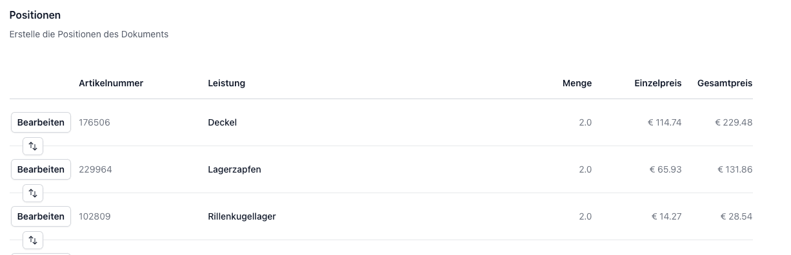Image resolution: width=791 pixels, height=255 pixels.
Task: Click the total price € 229.48
Action: pyautogui.click(x=734, y=122)
